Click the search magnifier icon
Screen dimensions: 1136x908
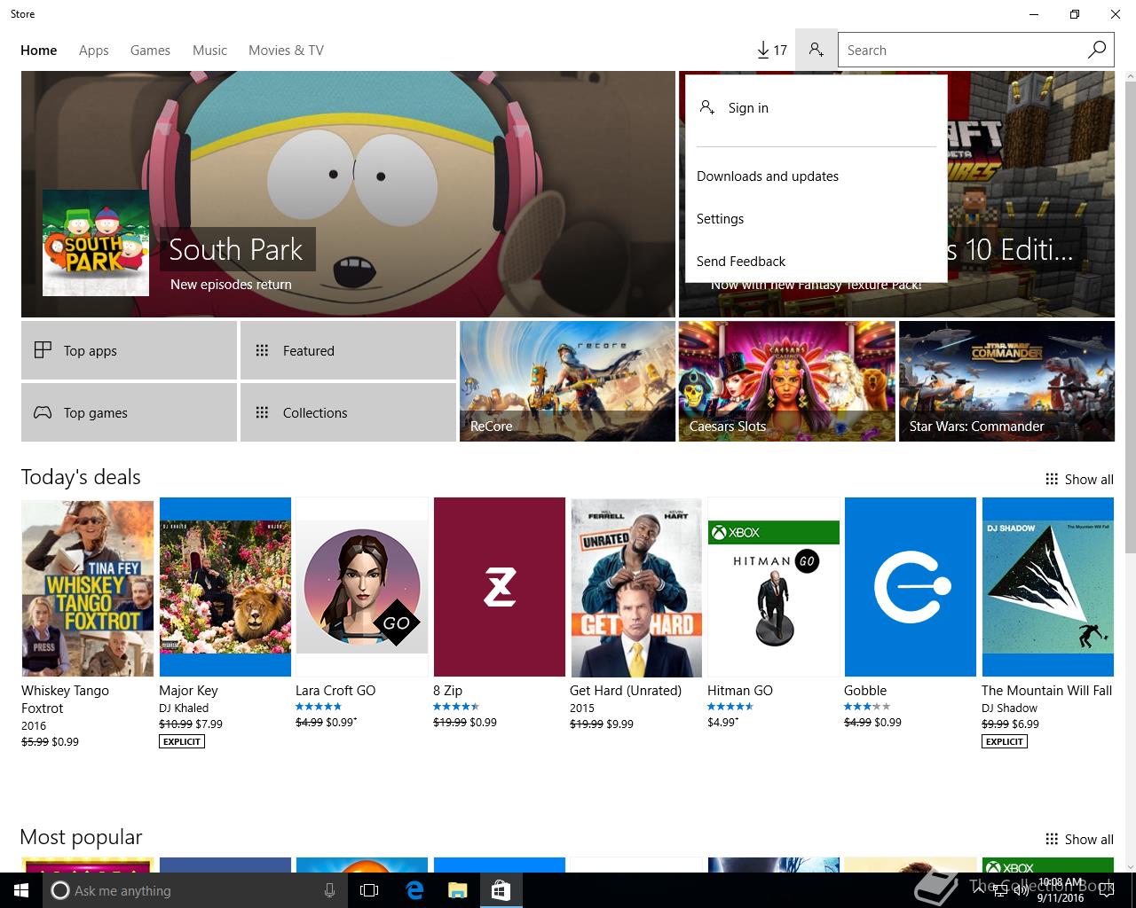(x=1097, y=50)
